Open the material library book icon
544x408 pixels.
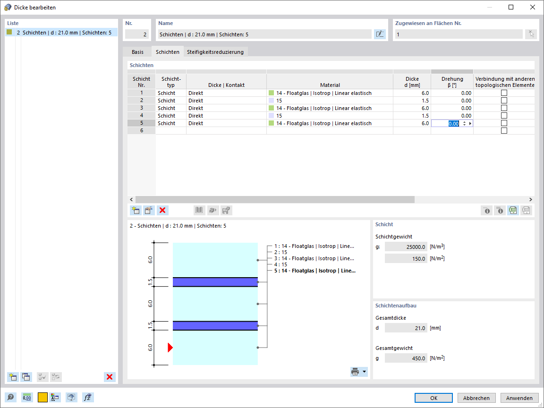click(199, 210)
